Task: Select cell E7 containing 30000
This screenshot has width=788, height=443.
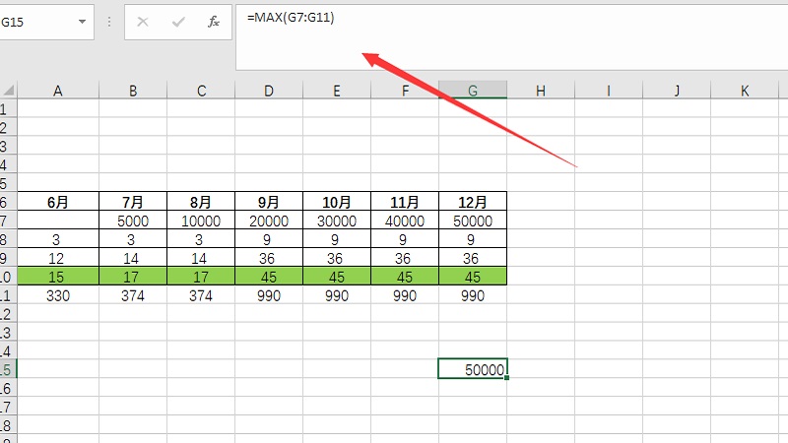Action: [x=337, y=221]
